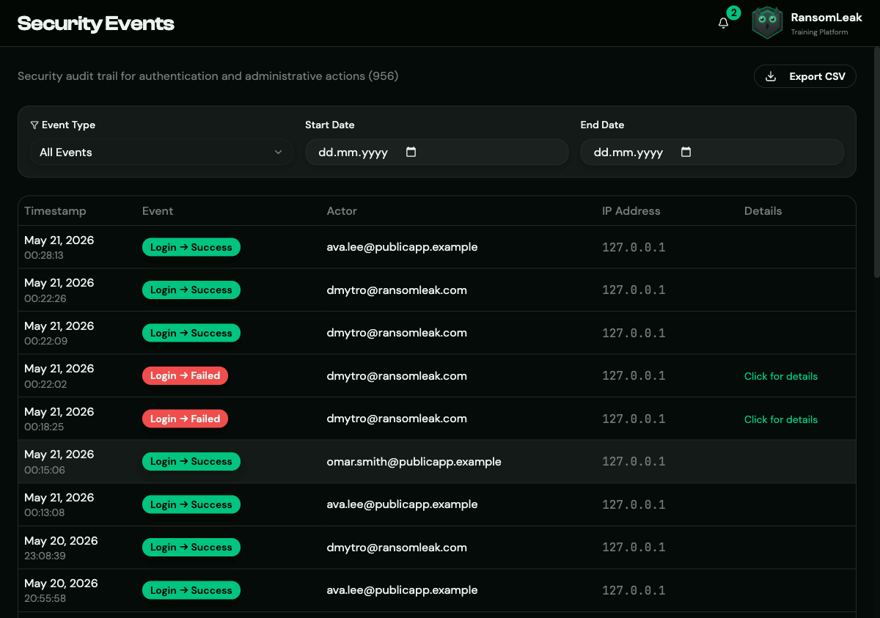This screenshot has height=618, width=880.
Task: Click the Start Date input field
Action: pyautogui.click(x=436, y=152)
